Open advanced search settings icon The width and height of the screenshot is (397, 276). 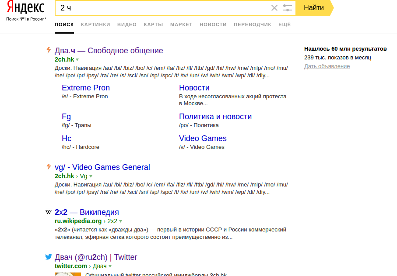288,8
